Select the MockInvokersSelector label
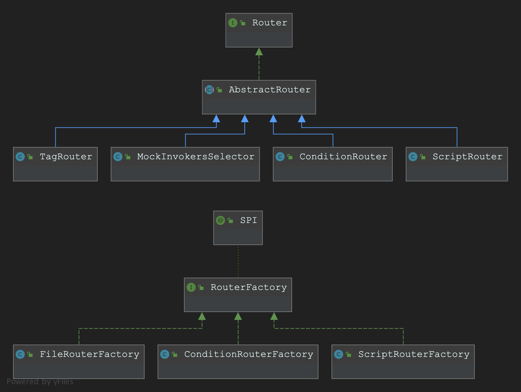This screenshot has width=521, height=392. 196,157
